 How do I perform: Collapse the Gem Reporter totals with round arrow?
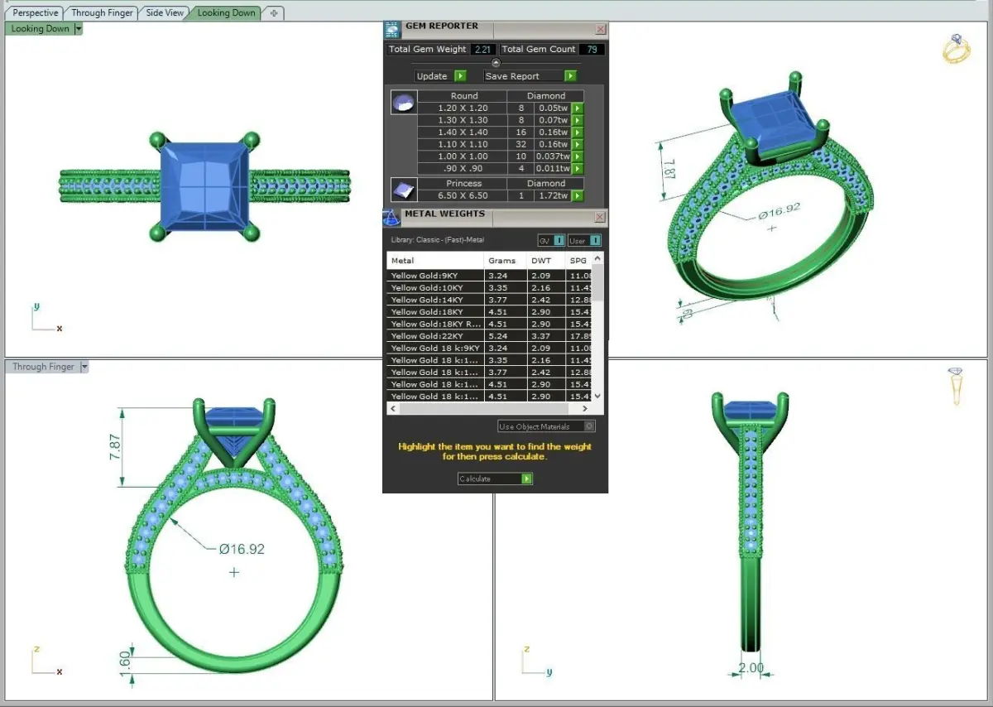(496, 63)
